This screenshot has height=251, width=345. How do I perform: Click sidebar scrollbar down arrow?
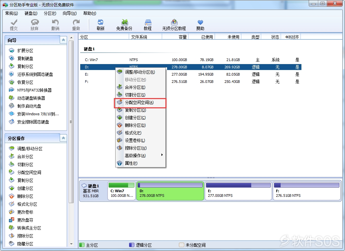click(x=71, y=244)
